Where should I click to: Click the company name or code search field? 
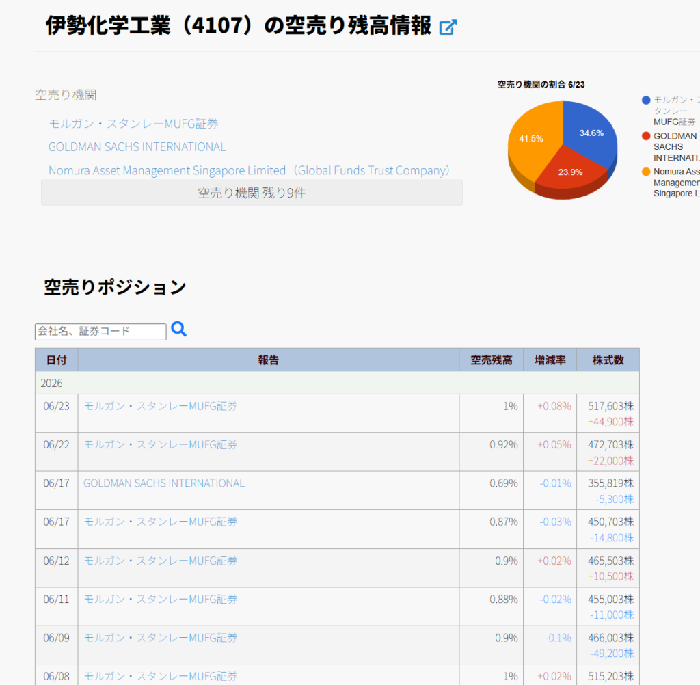pyautogui.click(x=100, y=332)
